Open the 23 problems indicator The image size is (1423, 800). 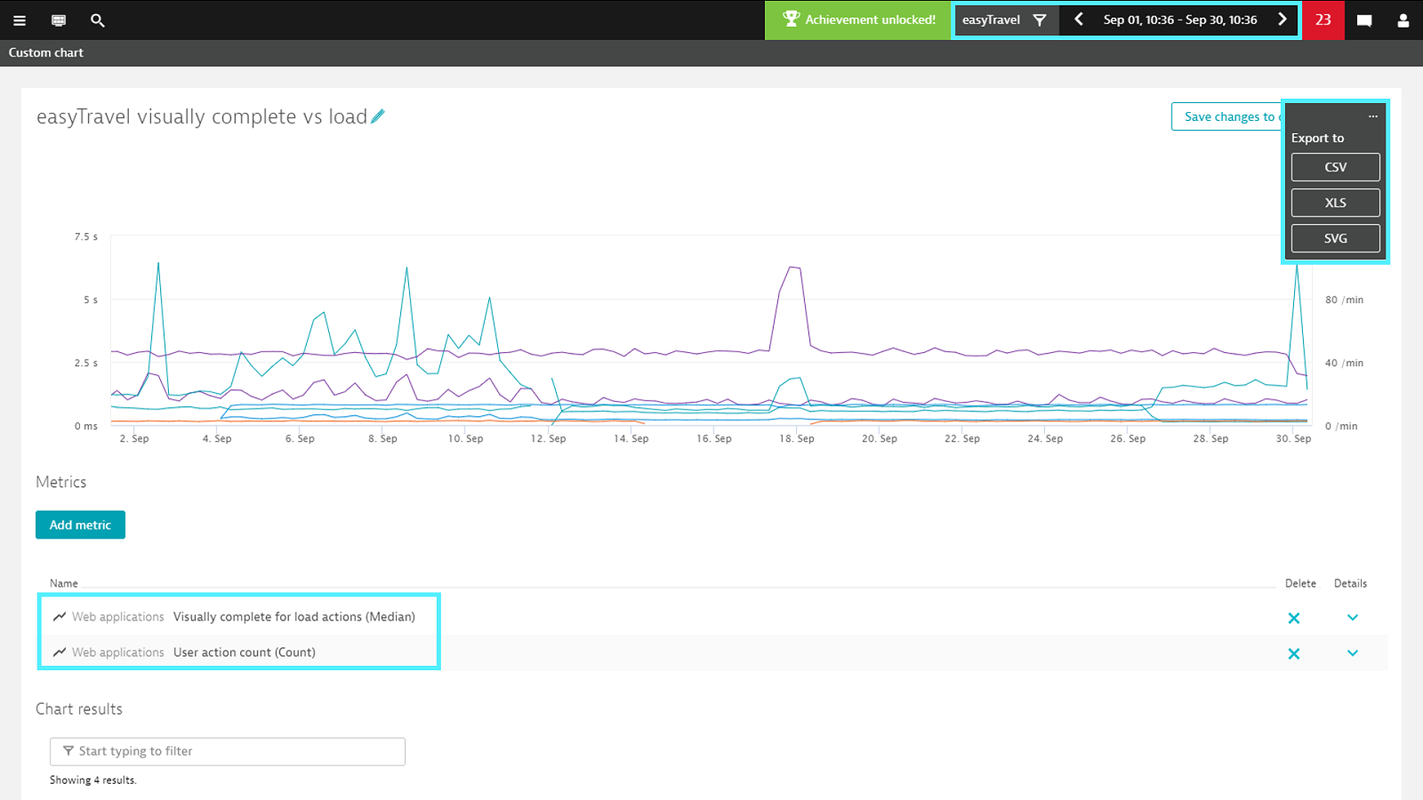coord(1323,20)
